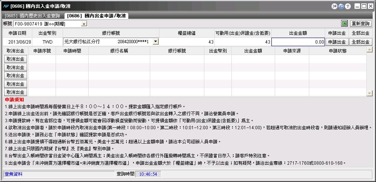Minimize the window

[x=357, y=6]
